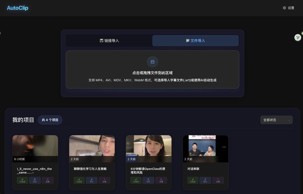Open the 全部状态 status dropdown
Screen dimensions: 303x194
click(276, 120)
